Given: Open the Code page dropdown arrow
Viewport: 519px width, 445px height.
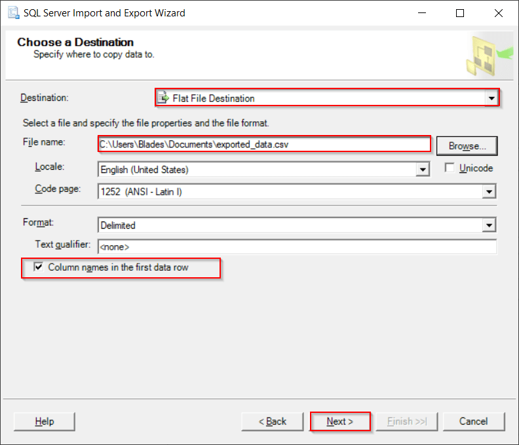Looking at the screenshot, I should click(490, 192).
